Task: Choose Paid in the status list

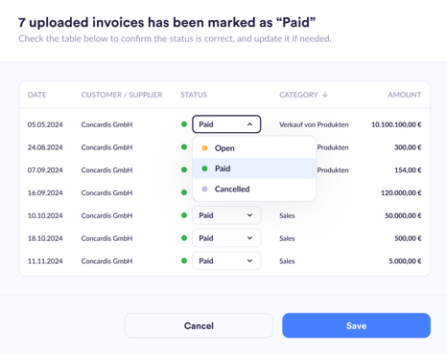Action: (254, 168)
